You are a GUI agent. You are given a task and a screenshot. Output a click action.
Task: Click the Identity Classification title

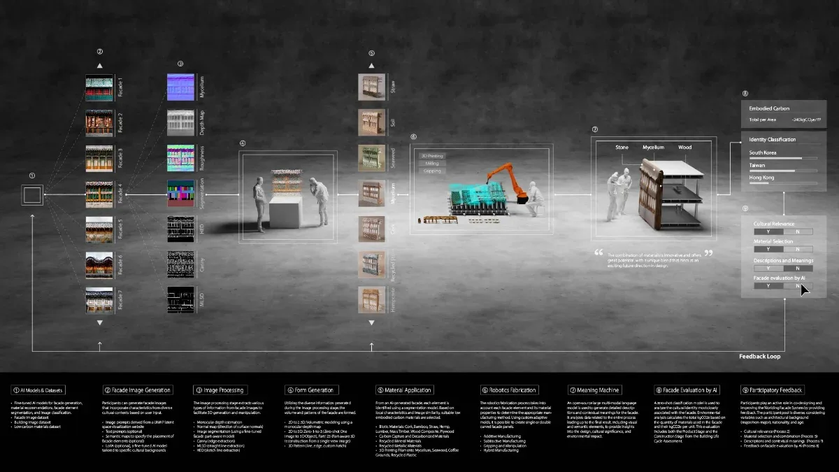[x=773, y=140]
